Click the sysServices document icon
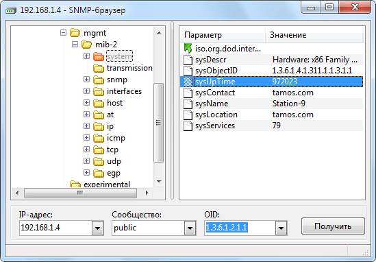Viewport: 376px width, 262px height. tap(188, 126)
